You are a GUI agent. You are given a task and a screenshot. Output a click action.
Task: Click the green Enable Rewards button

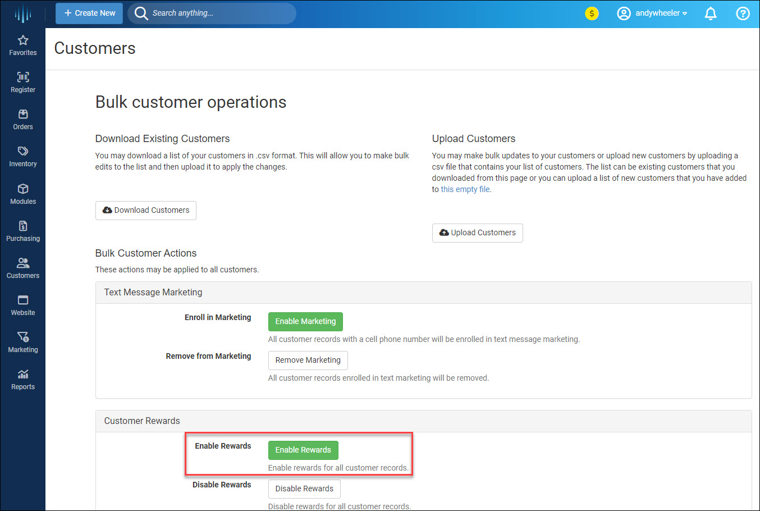coord(303,450)
